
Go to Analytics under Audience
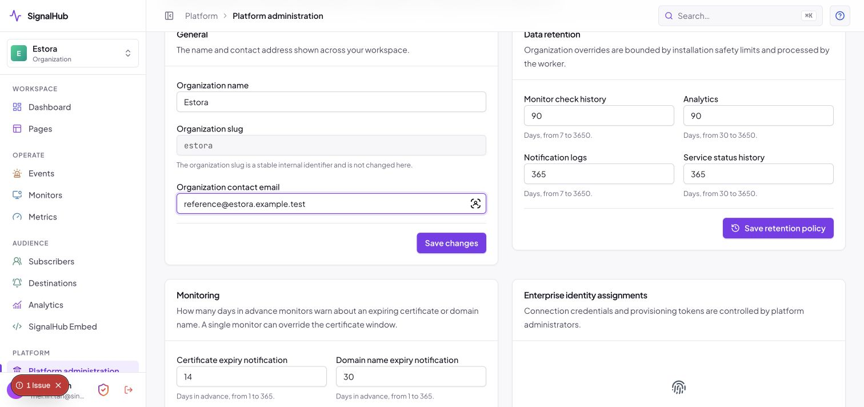[73, 305]
